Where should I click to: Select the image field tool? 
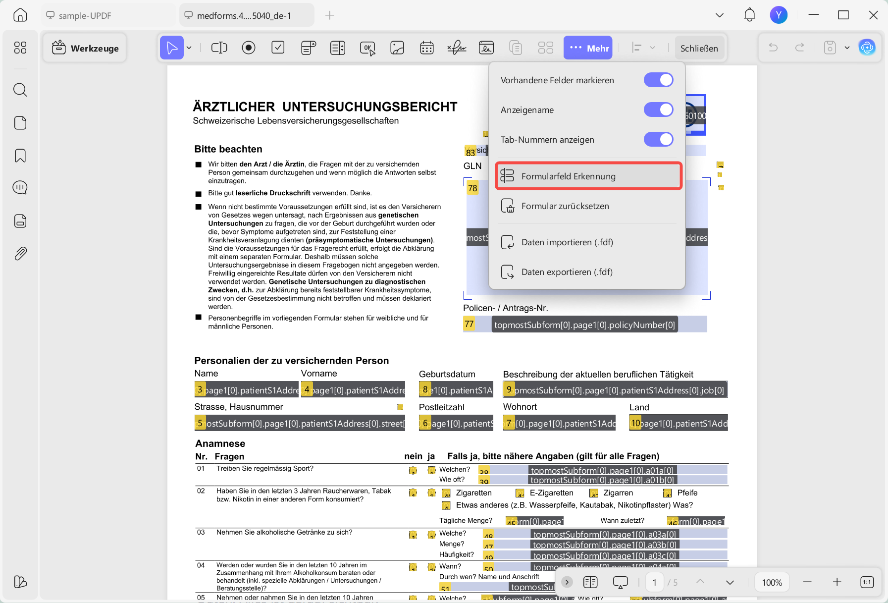[397, 48]
